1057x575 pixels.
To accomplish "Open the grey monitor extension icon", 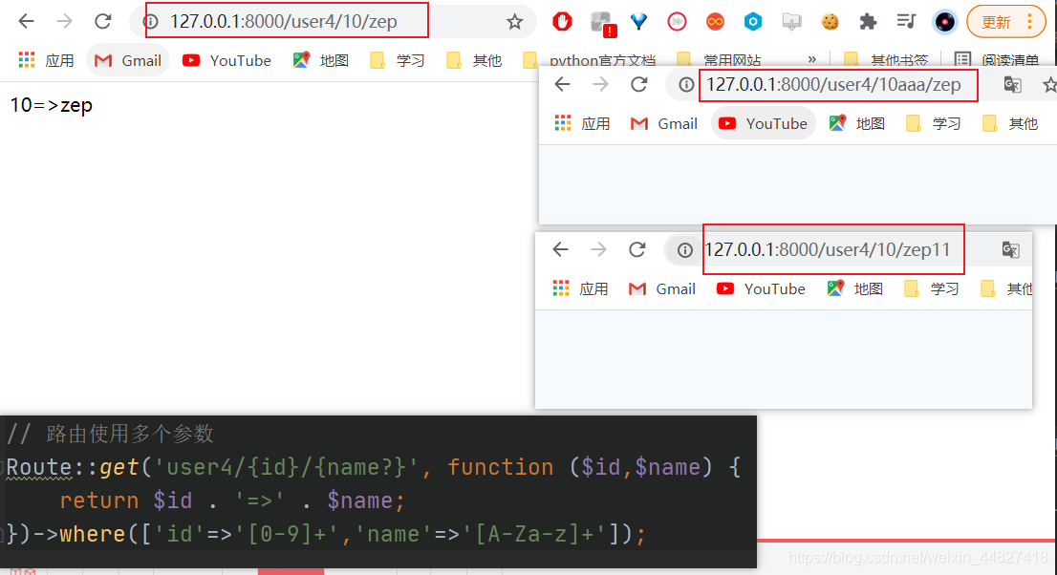I will click(791, 22).
